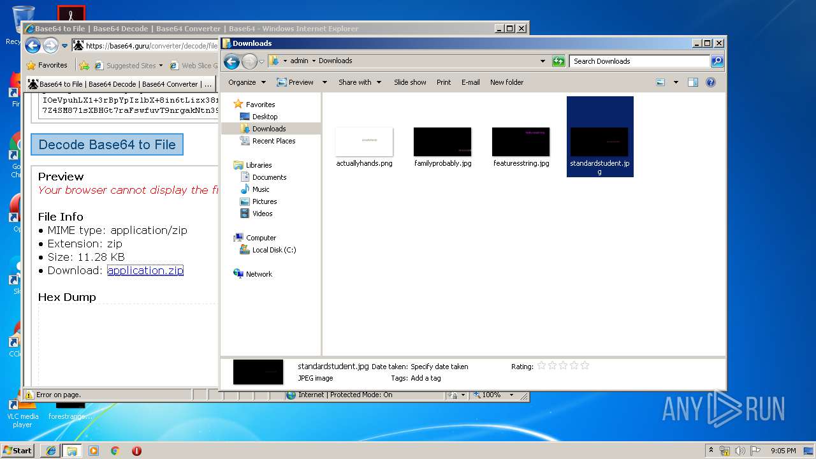
Task: Select Desktop under Favorites
Action: click(265, 117)
